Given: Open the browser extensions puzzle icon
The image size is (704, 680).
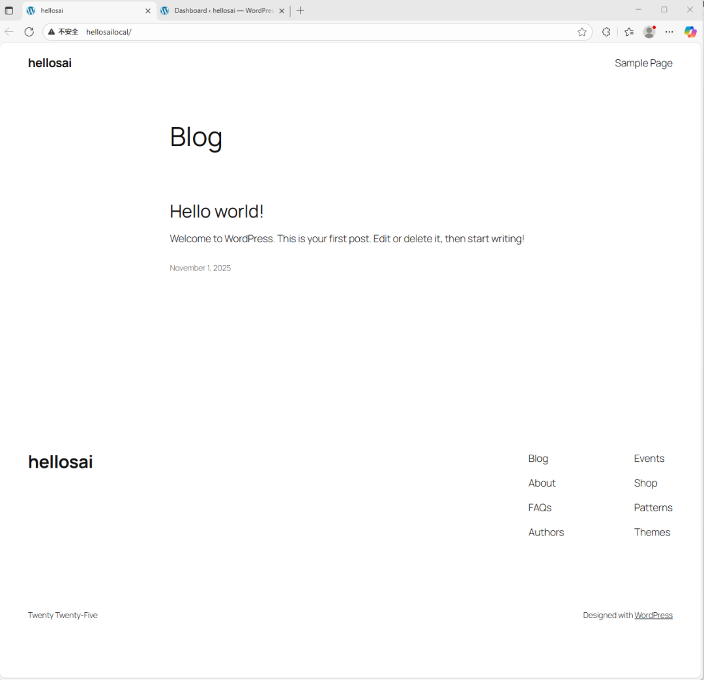Looking at the screenshot, I should click(606, 32).
